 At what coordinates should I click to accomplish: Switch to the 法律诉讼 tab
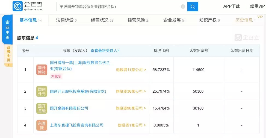click(x=66, y=20)
